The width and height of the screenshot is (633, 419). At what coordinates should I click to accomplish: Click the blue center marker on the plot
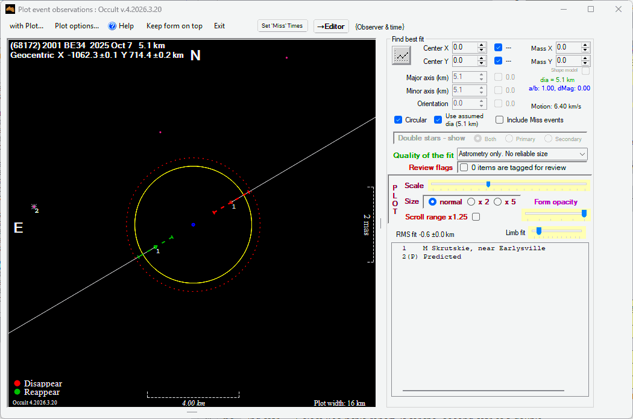pyautogui.click(x=193, y=224)
